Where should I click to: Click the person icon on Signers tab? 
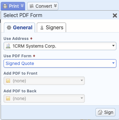[x=42, y=28]
